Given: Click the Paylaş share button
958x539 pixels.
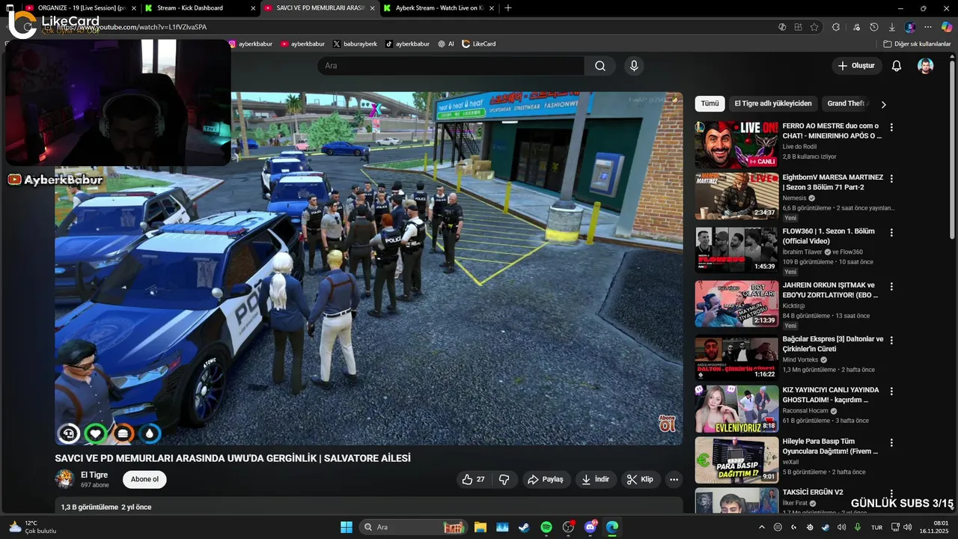Looking at the screenshot, I should (x=545, y=479).
